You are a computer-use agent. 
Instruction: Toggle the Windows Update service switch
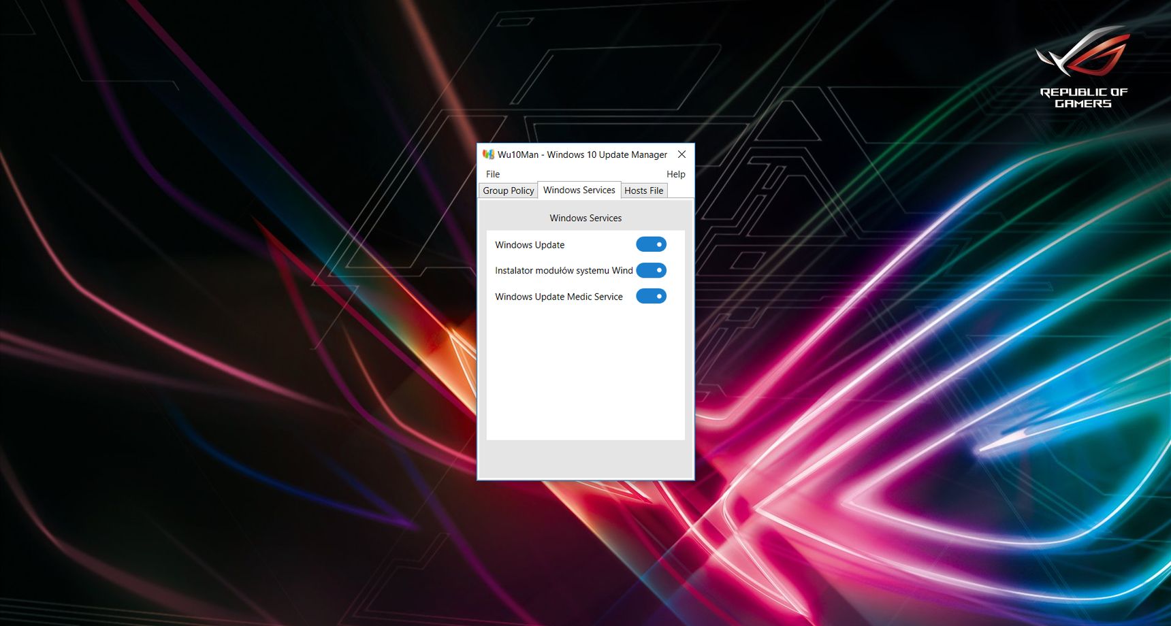coord(651,244)
